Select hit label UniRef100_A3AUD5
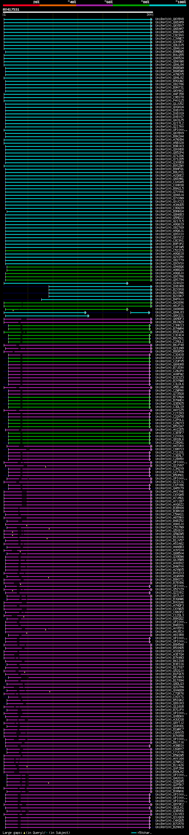189x835 pixels. pyautogui.click(x=170, y=205)
